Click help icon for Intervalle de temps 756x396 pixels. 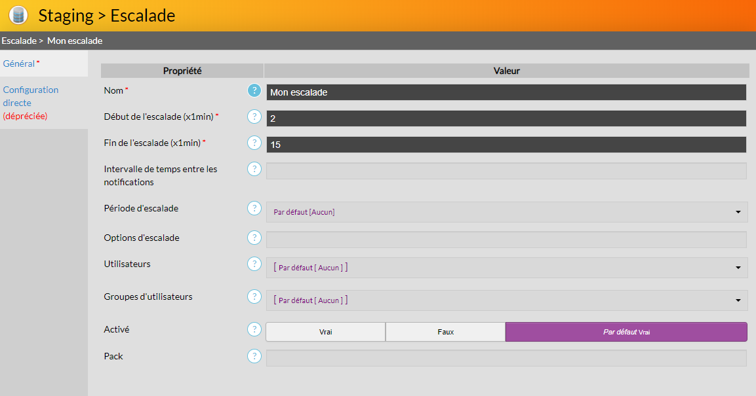click(254, 169)
